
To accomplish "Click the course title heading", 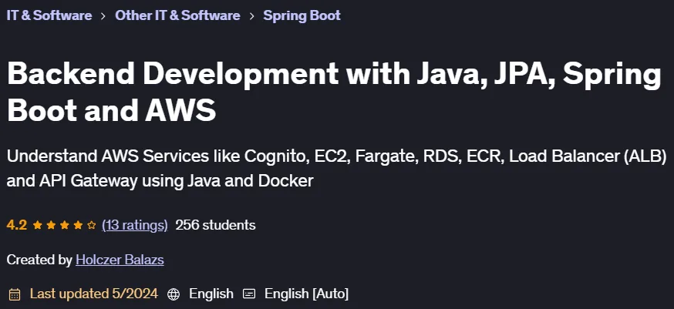I will [334, 92].
